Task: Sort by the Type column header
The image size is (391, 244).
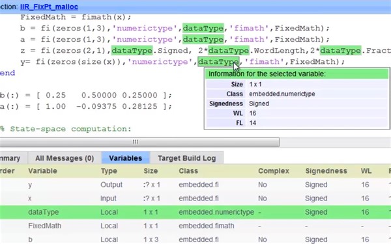Action: pos(109,171)
